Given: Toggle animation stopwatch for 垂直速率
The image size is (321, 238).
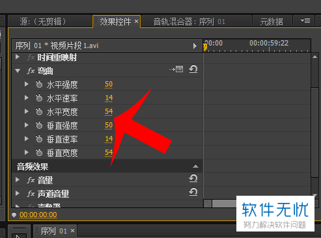Looking at the screenshot, I should tap(39, 139).
